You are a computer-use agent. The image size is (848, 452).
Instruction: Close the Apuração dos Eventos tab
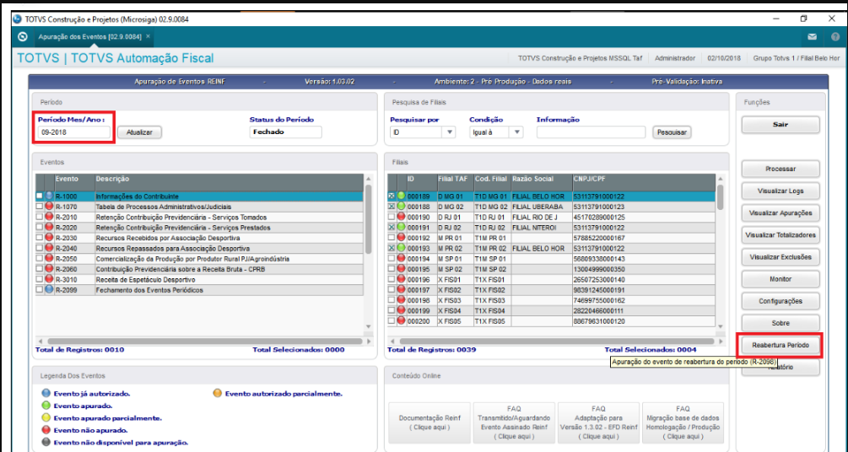[x=148, y=37]
